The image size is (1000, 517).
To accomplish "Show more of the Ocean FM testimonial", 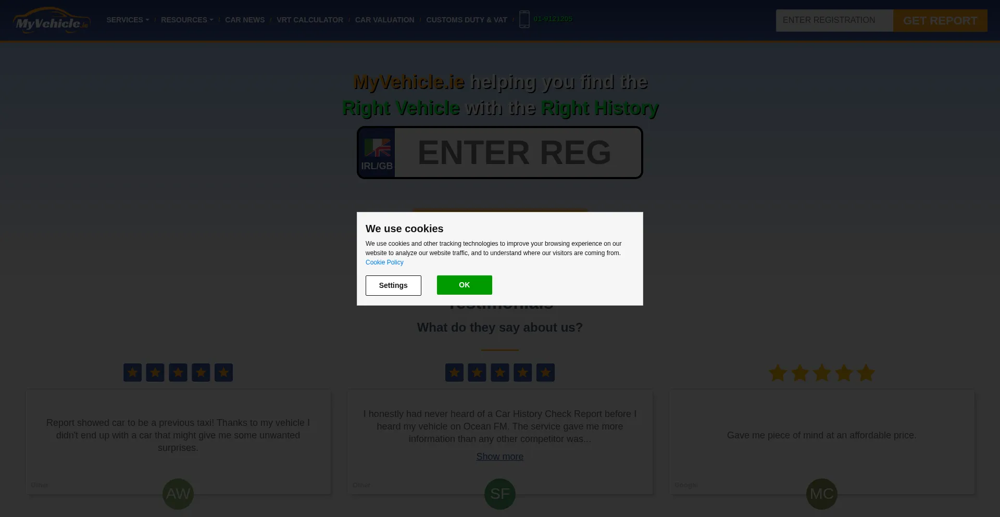I will coord(500,457).
